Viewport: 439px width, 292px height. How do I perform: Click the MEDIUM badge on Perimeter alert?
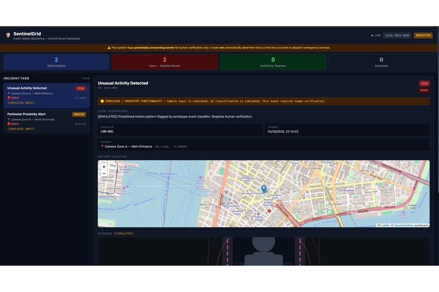79,114
